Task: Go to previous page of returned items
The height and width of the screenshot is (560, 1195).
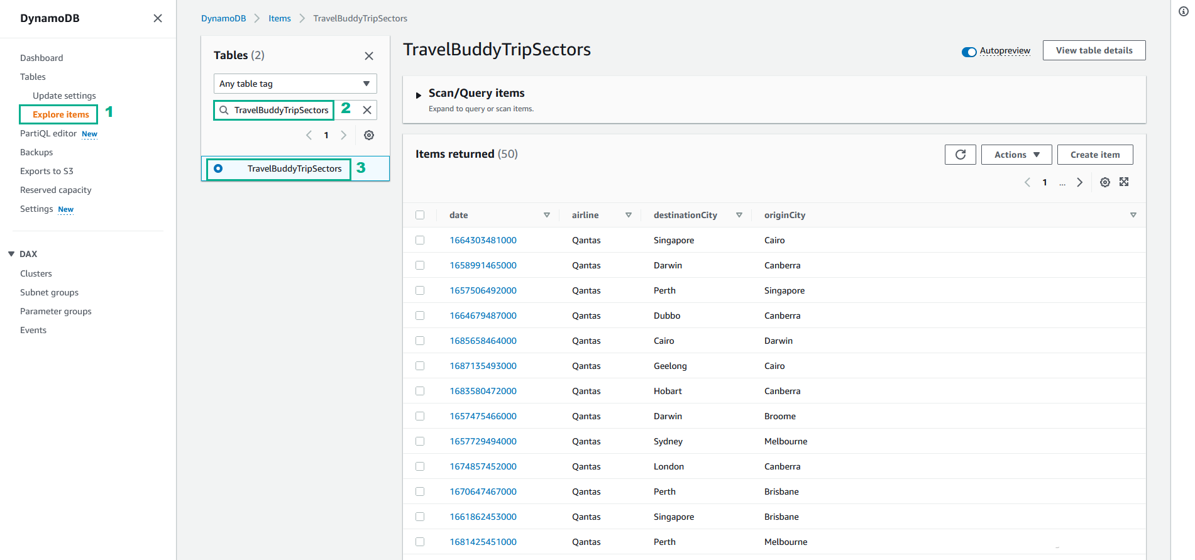Action: click(1027, 182)
